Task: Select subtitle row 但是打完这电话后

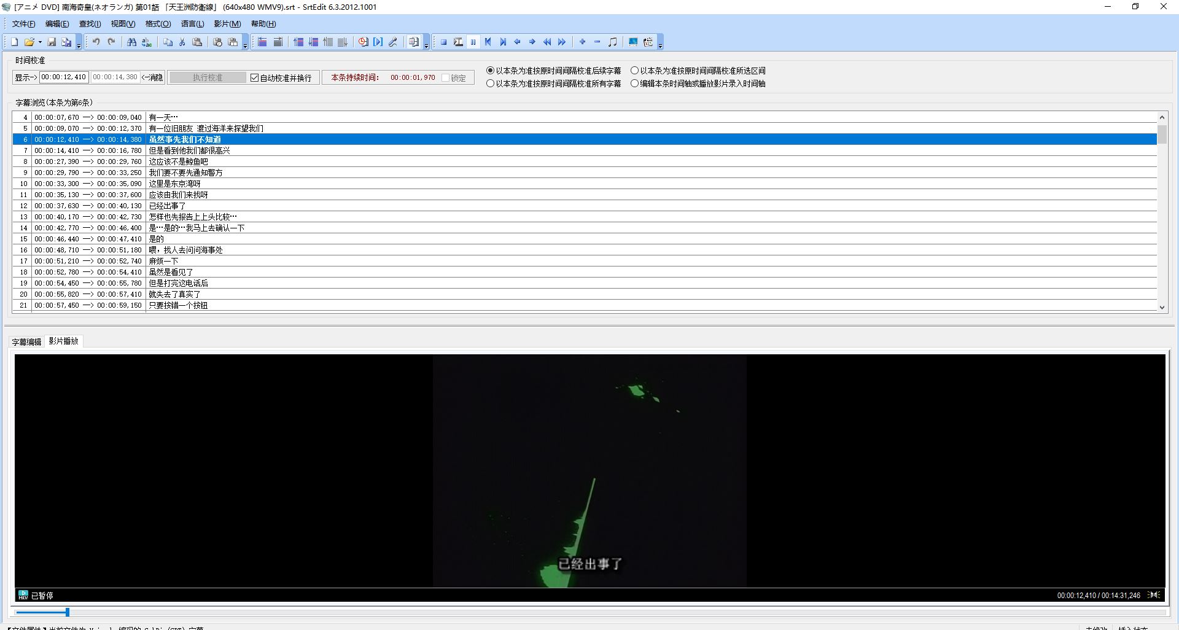Action: pyautogui.click(x=585, y=283)
